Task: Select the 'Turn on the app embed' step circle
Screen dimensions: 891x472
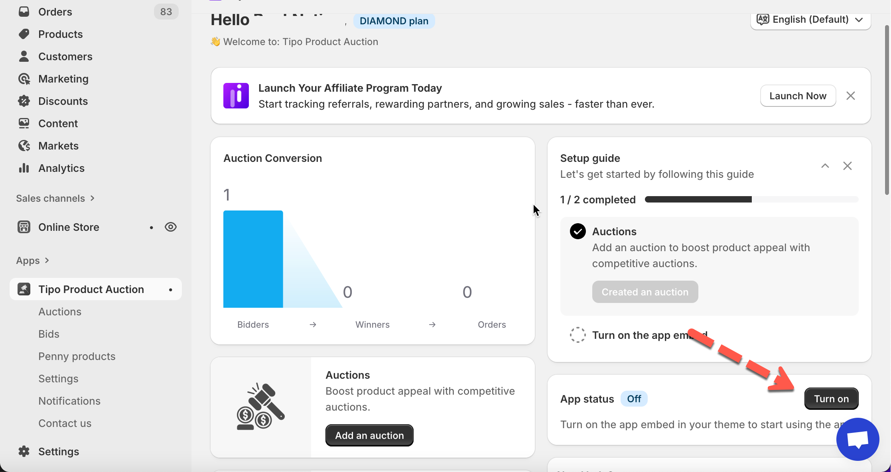Action: pyautogui.click(x=578, y=335)
